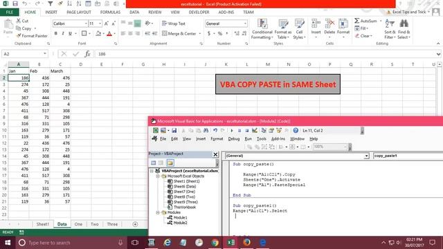This screenshot has height=249, width=443.
Task: Switch to DEVELOPER ribbon tab
Action: [199, 12]
